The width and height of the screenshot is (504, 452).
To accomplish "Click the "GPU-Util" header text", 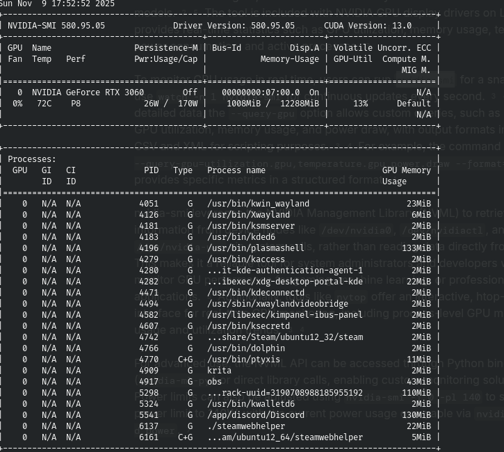I will click(353, 59).
